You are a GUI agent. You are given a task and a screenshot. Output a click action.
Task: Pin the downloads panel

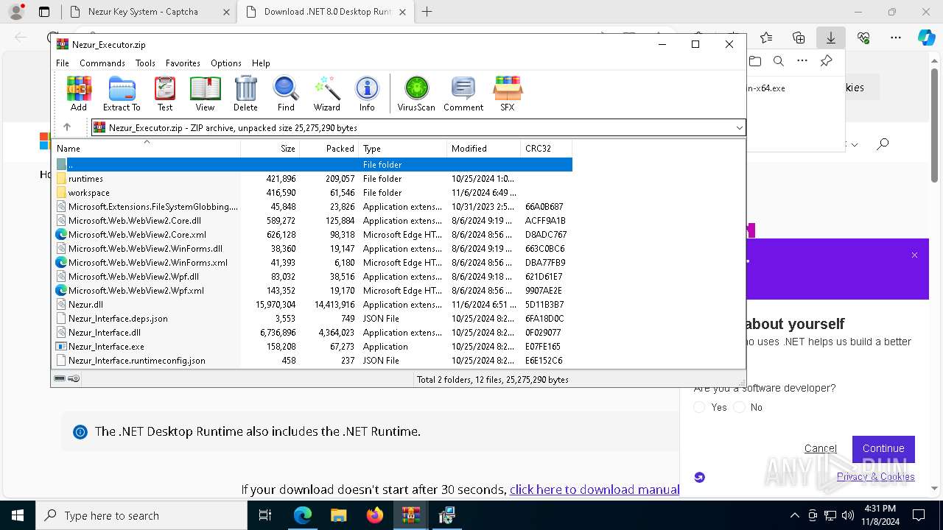[826, 61]
